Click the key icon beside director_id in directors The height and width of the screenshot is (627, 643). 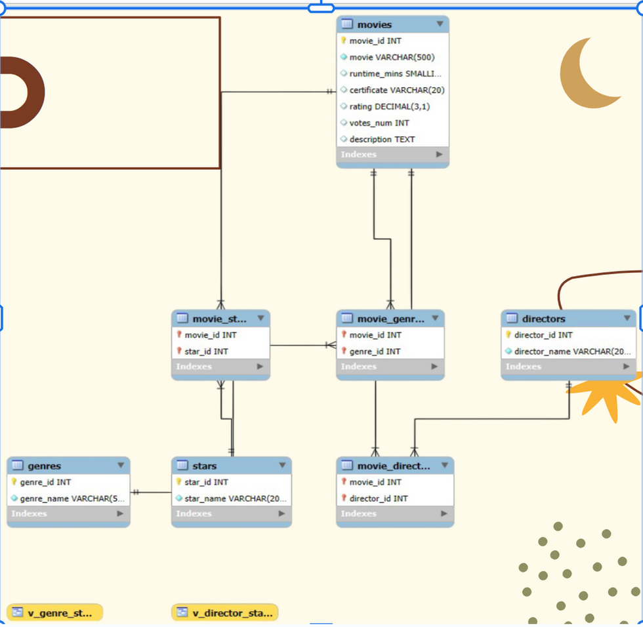click(508, 334)
